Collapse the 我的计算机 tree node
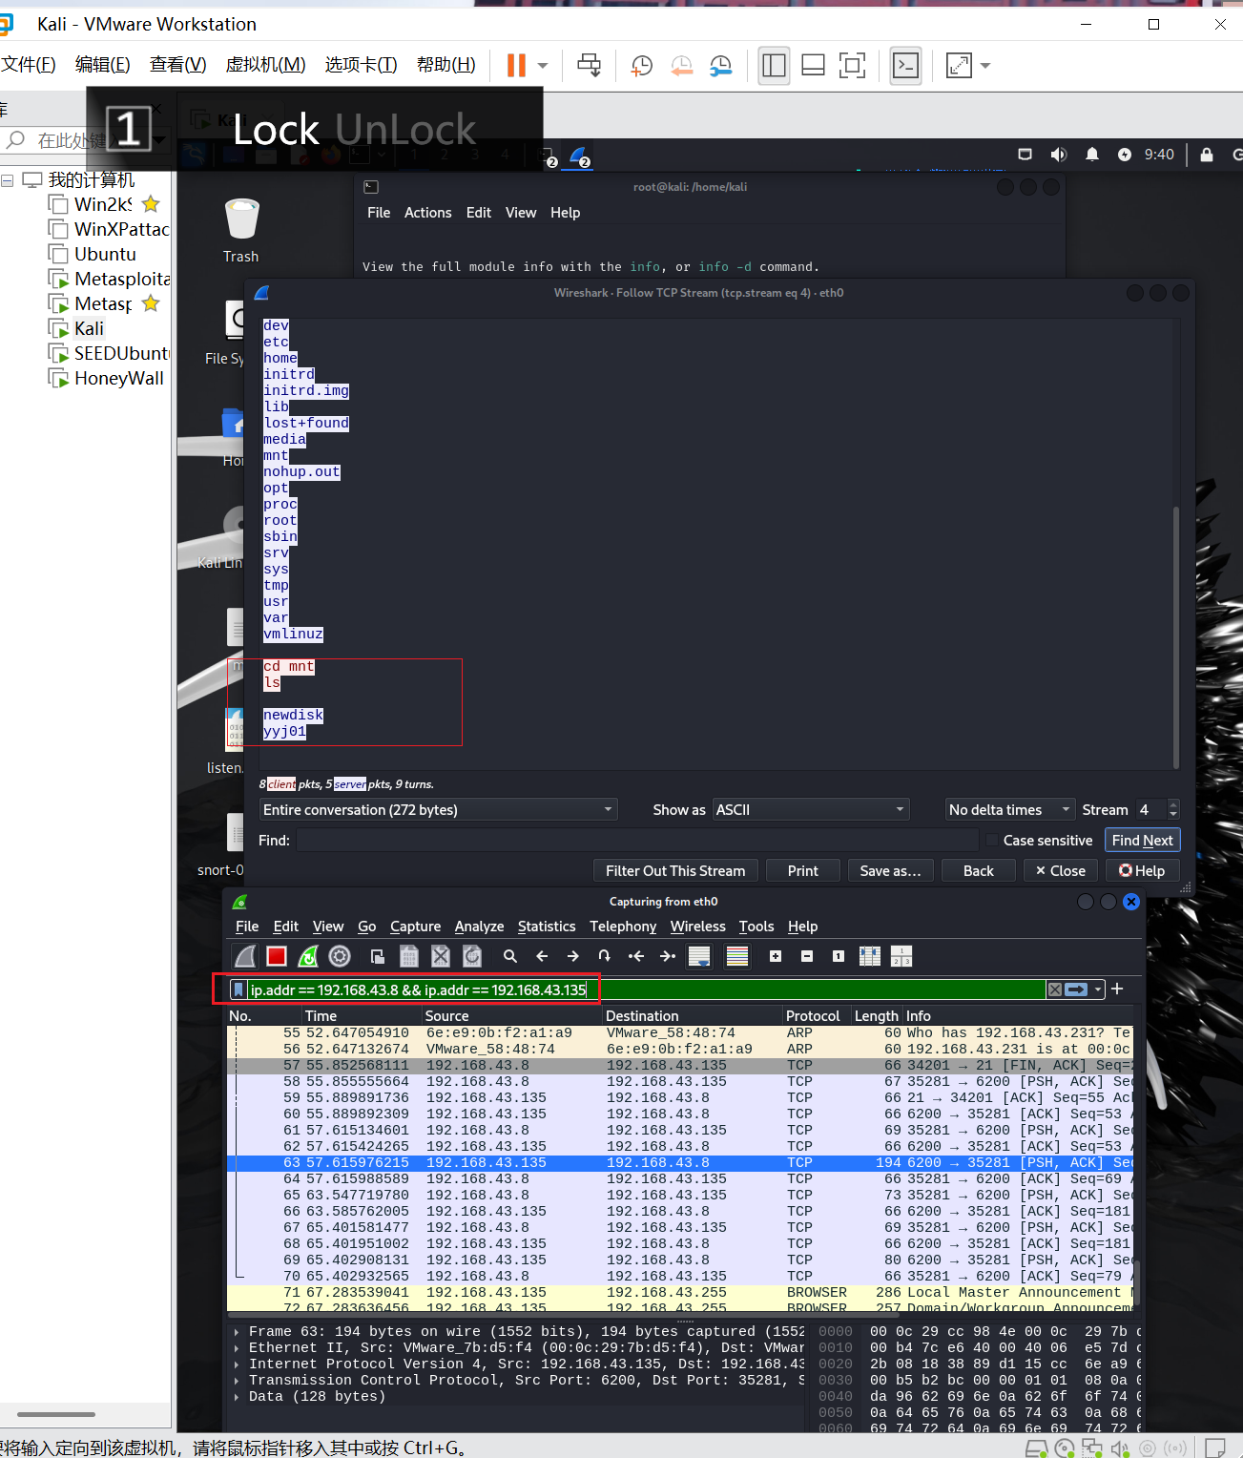This screenshot has width=1243, height=1458. tap(8, 180)
